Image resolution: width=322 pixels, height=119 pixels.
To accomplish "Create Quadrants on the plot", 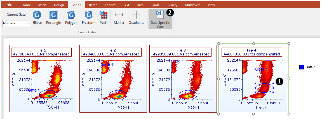I will (136, 18).
